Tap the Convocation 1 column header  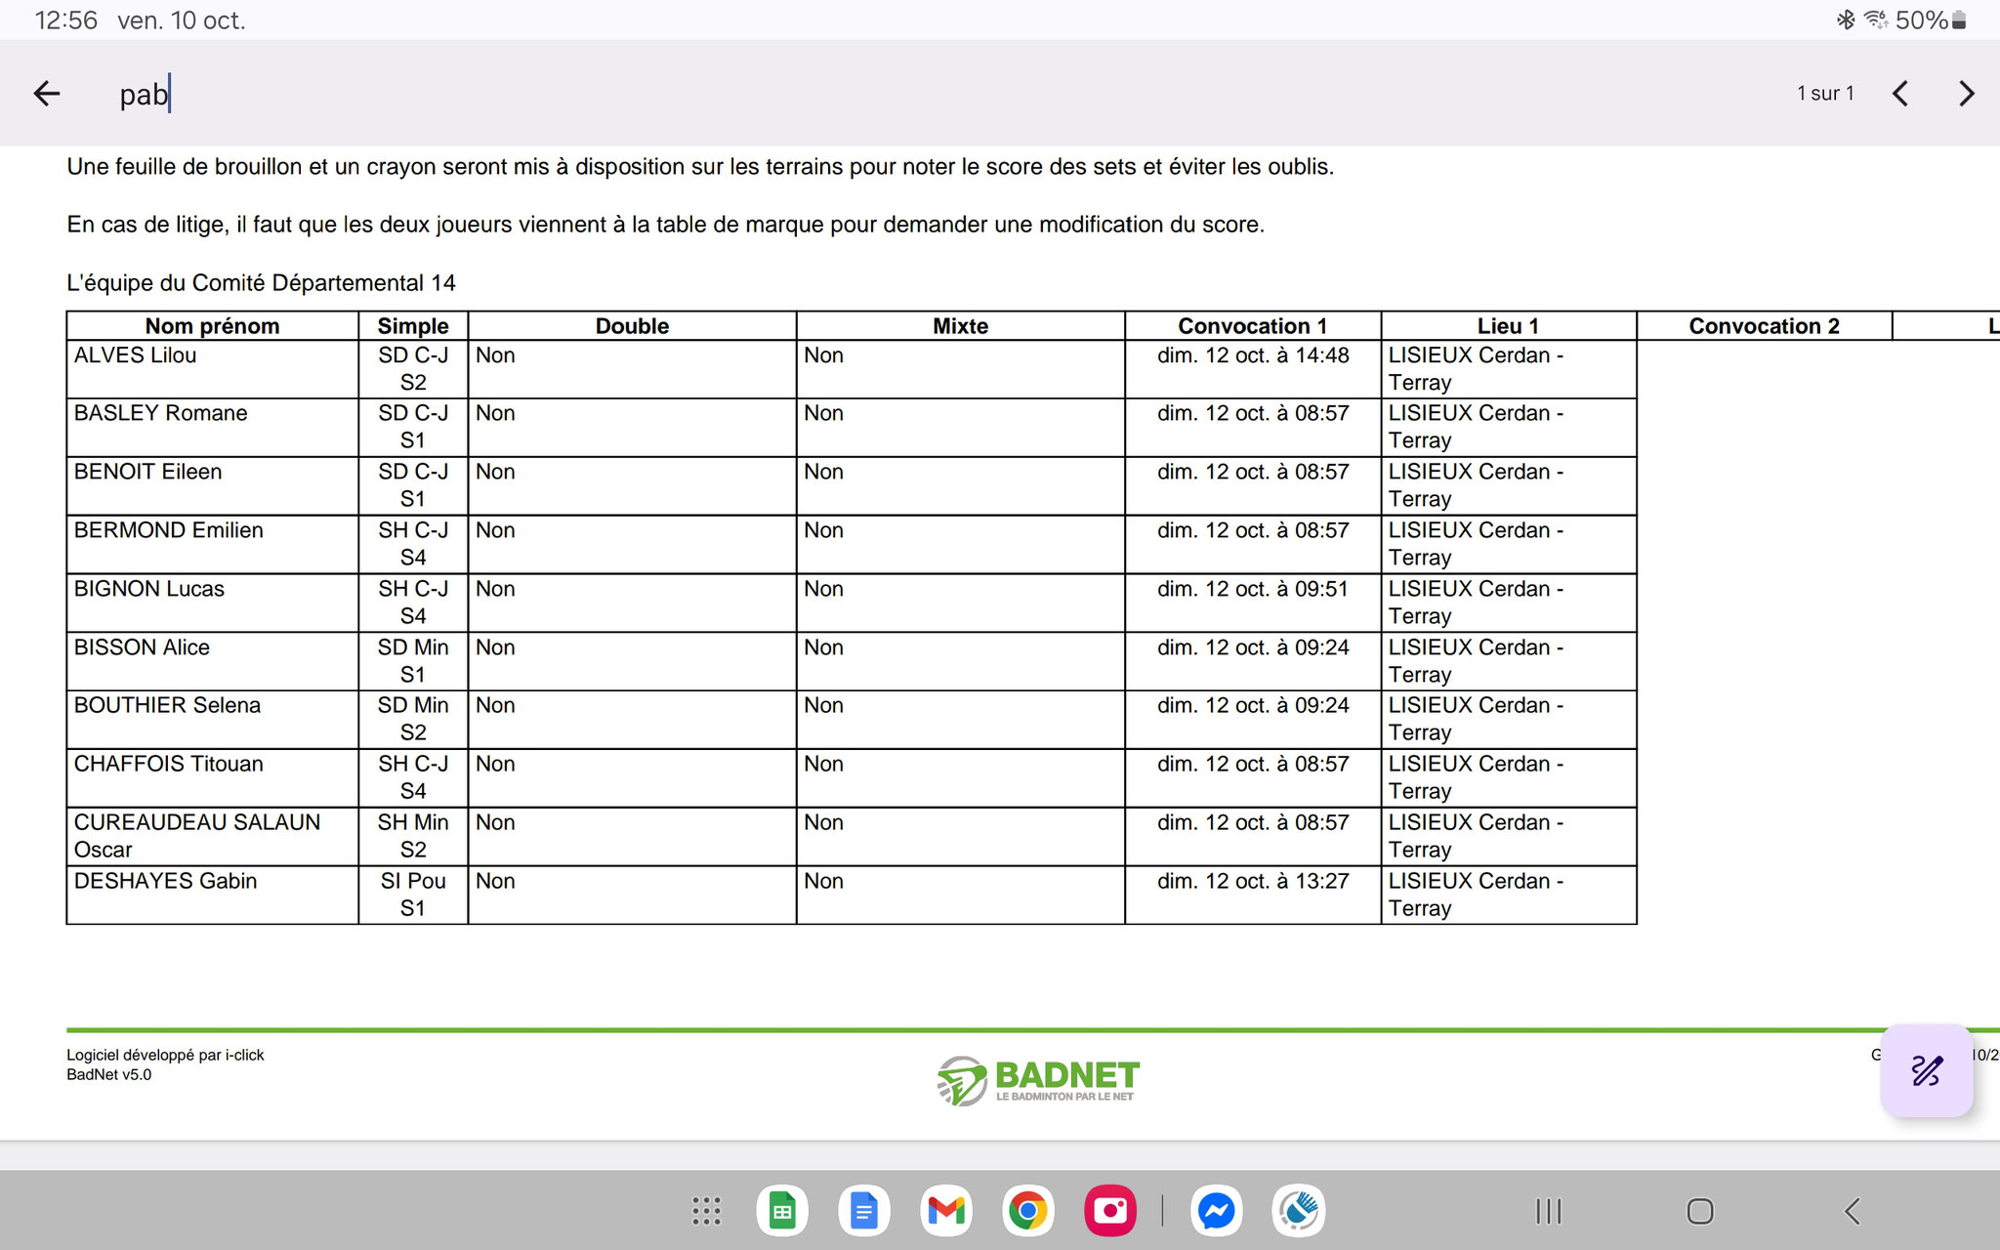pos(1252,326)
